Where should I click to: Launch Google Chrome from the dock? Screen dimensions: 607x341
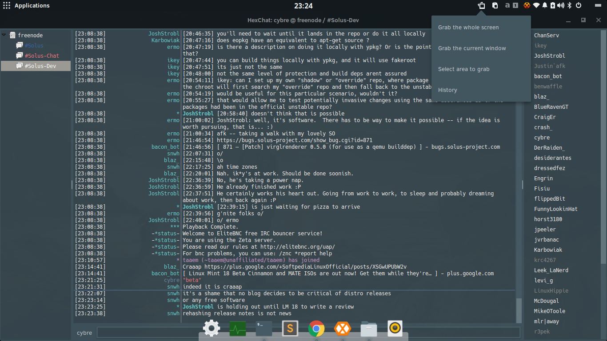[x=316, y=329]
